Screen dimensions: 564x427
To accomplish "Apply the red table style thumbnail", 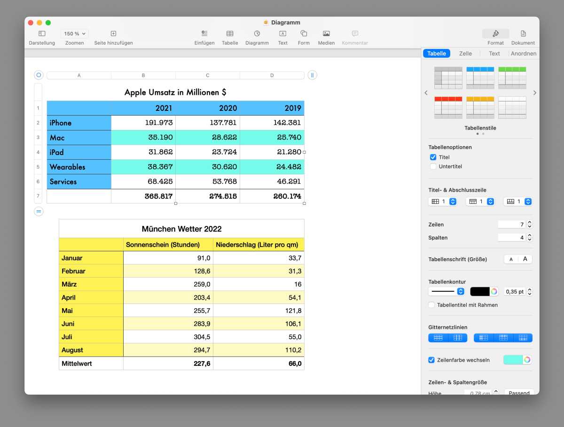I will pos(448,108).
